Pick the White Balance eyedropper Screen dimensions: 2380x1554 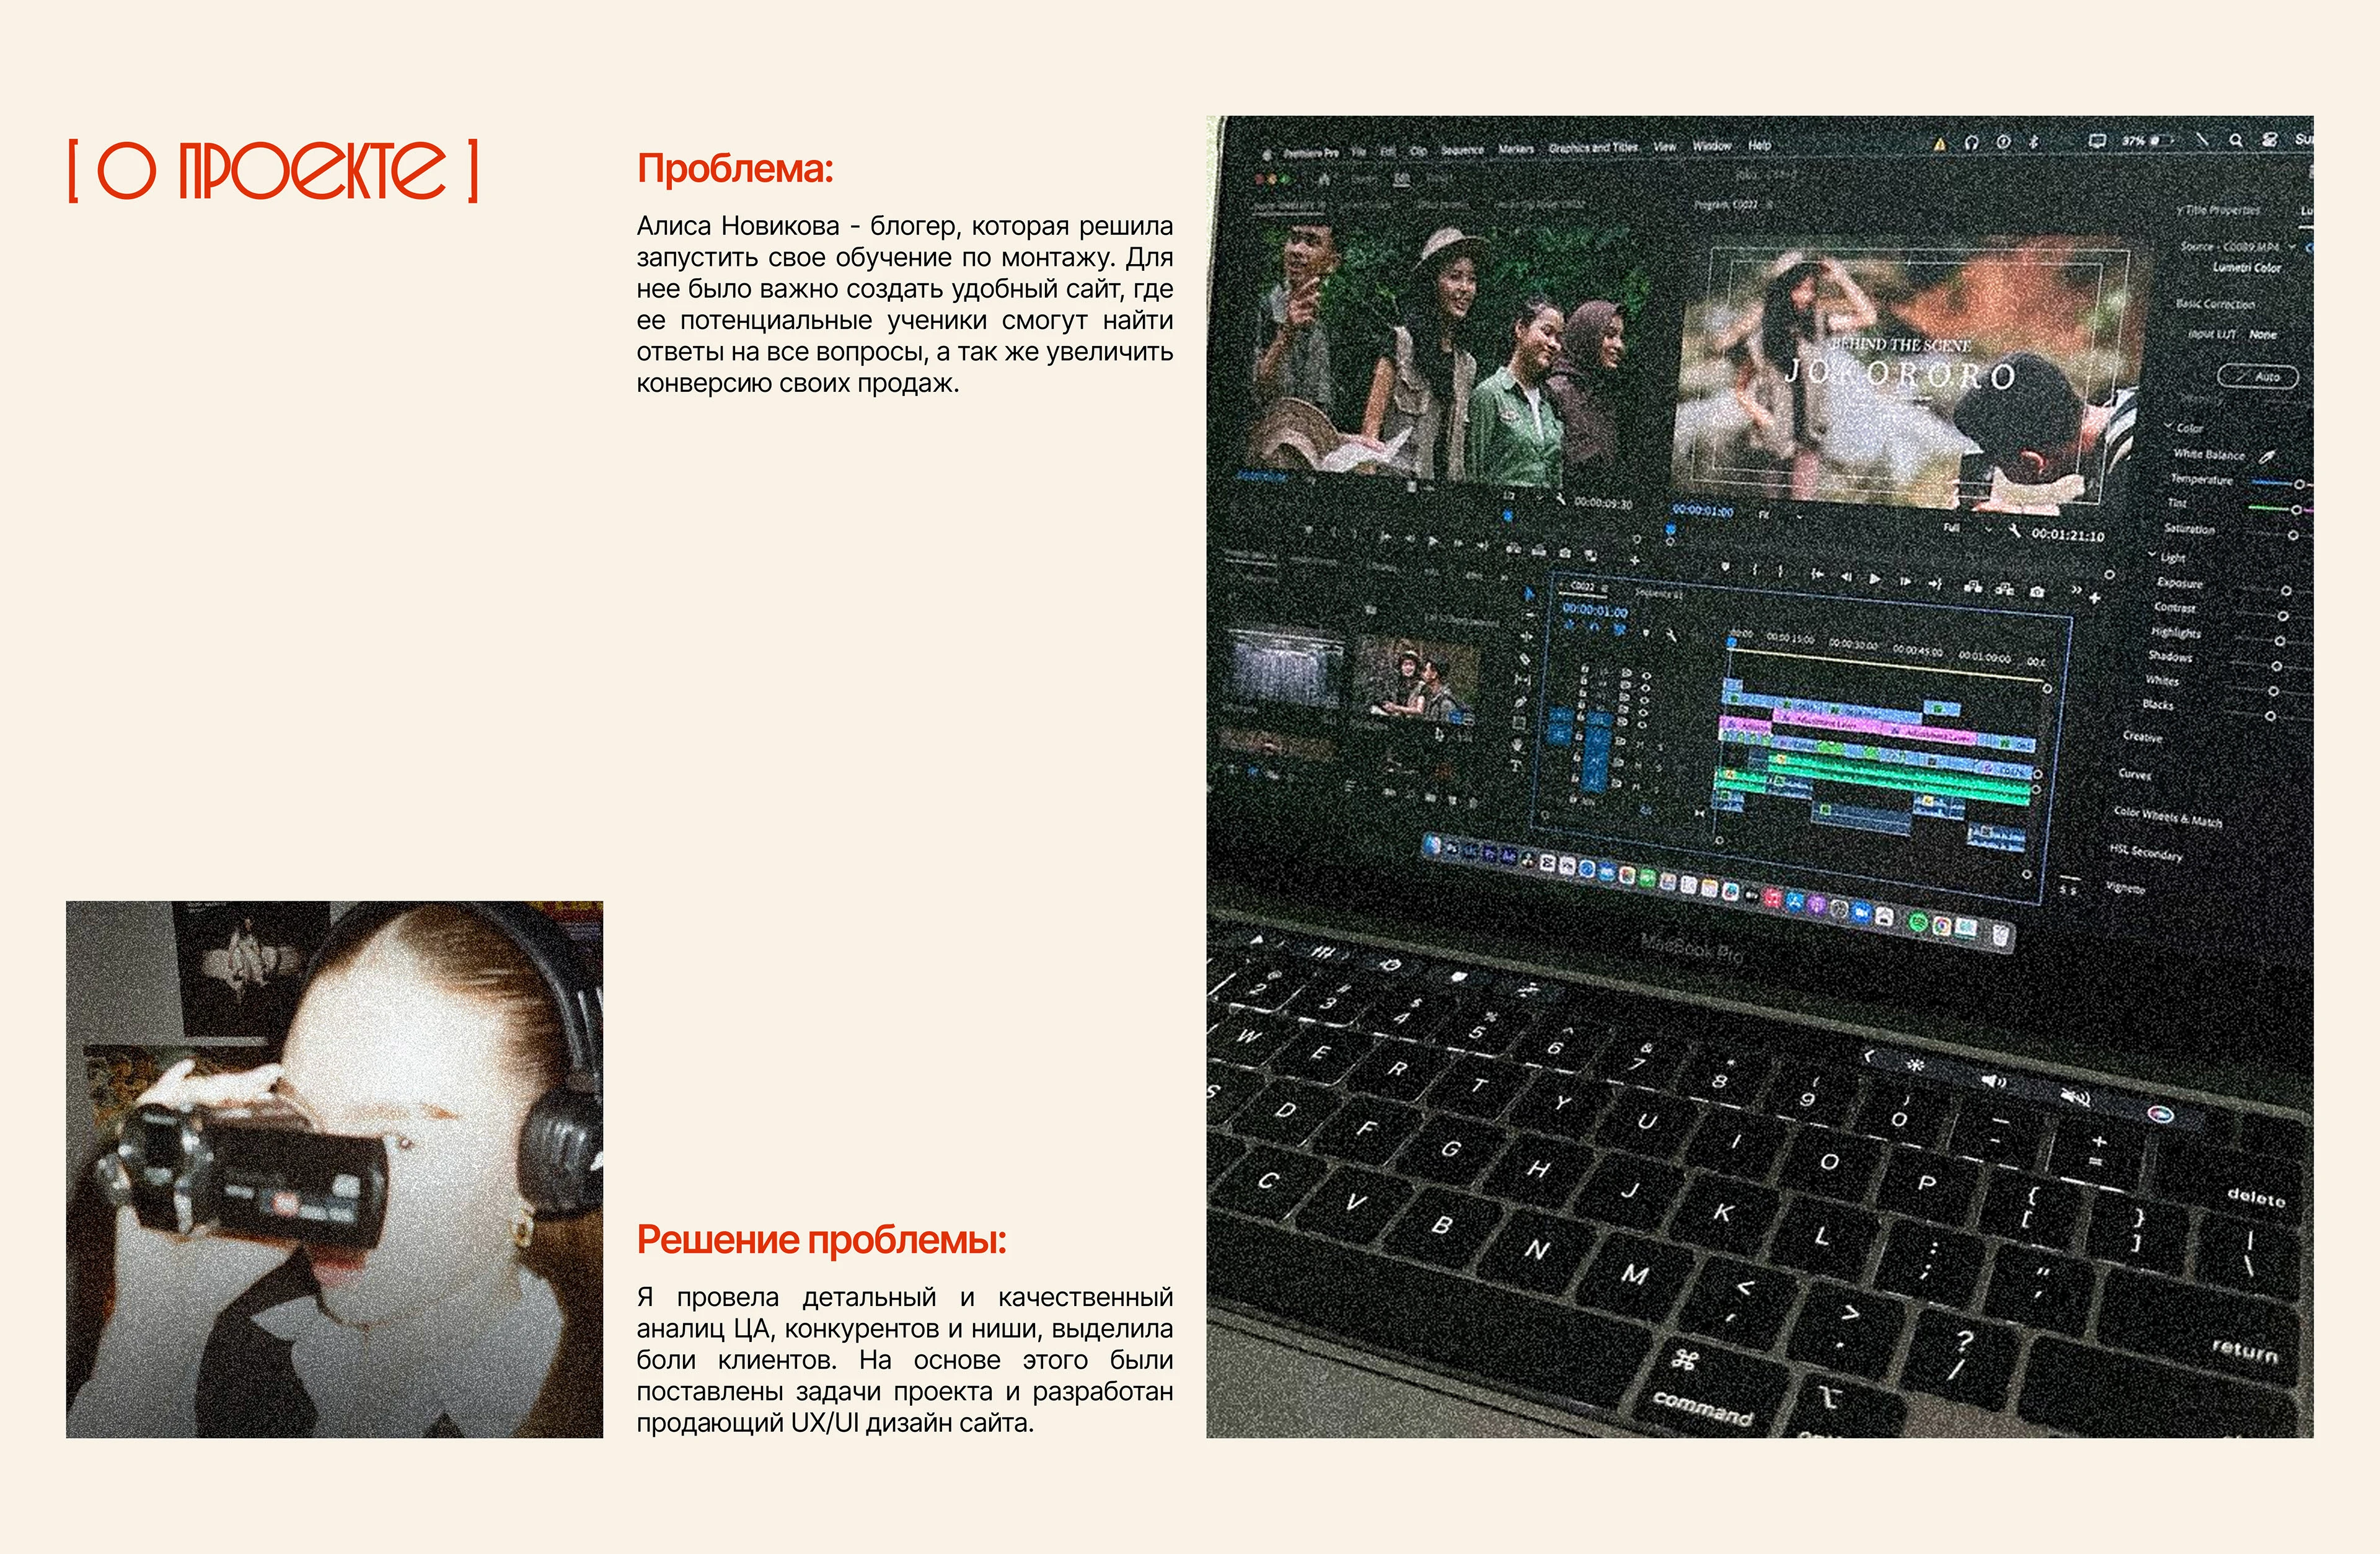click(x=2266, y=457)
